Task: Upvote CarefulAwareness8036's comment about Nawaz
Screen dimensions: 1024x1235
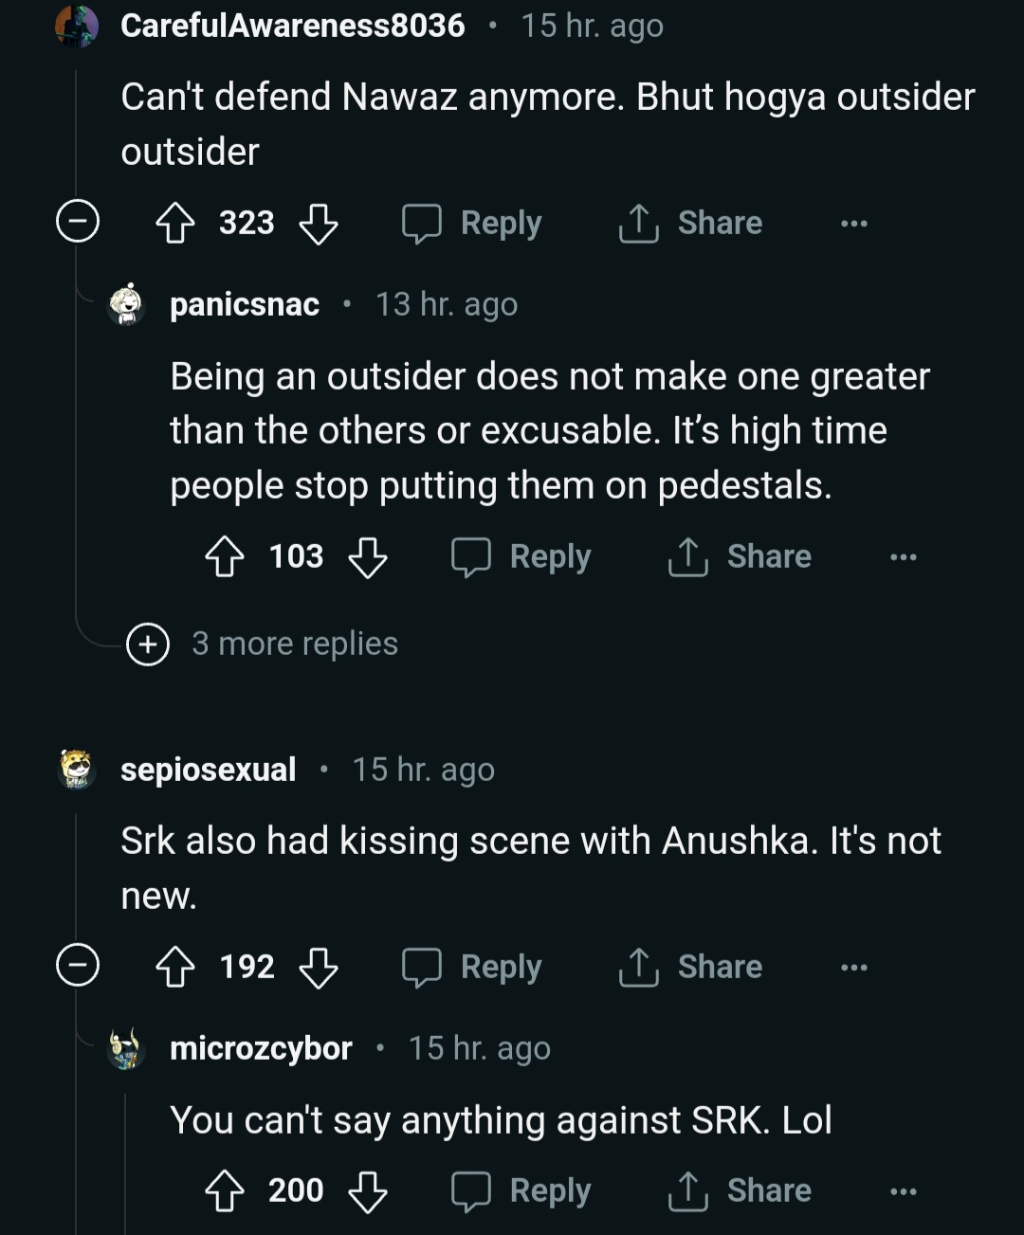Action: pos(175,224)
